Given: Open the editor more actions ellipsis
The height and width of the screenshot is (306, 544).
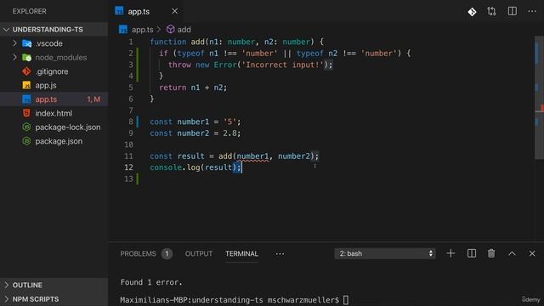Looking at the screenshot, I should (532, 11).
